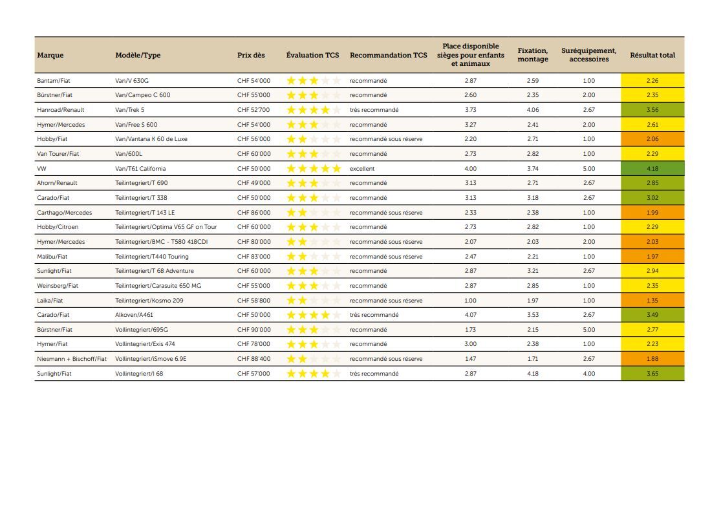Image resolution: width=721 pixels, height=505 pixels.
Task: Click the 'CHF 58'800' price cell
Action: pos(254,300)
